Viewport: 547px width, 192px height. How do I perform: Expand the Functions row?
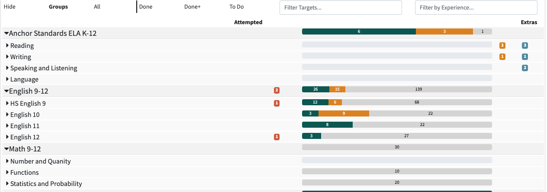pos(7,172)
